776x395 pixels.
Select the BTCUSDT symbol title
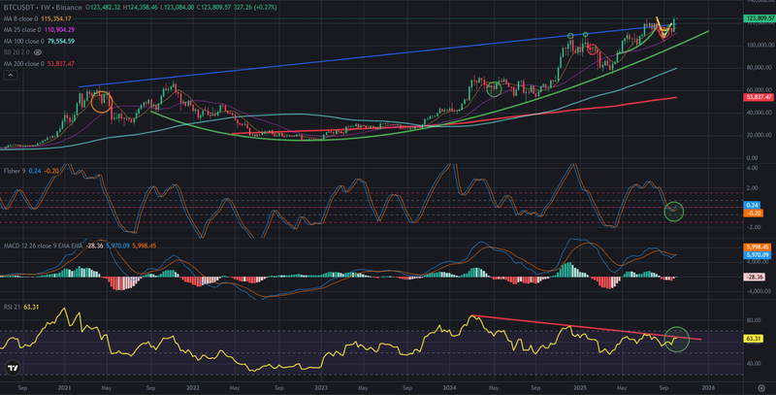click(x=20, y=8)
